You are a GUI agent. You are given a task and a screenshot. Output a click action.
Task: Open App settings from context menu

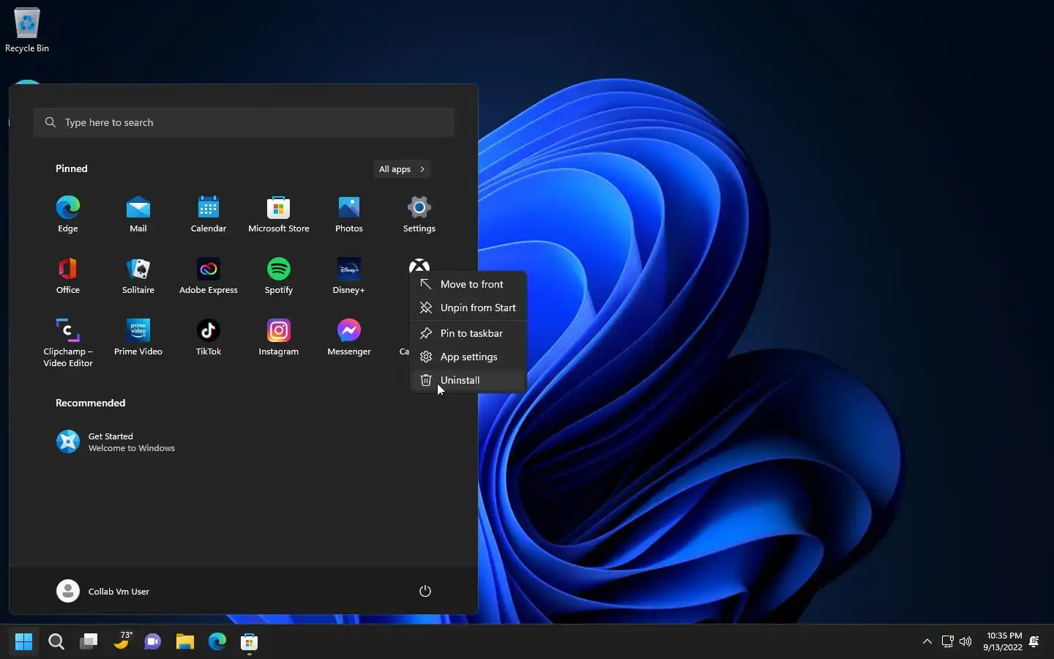468,357
